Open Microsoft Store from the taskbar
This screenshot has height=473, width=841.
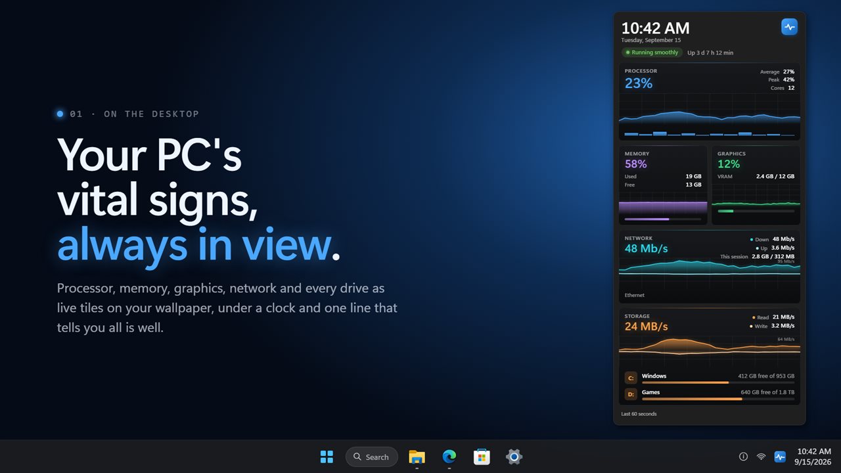(482, 457)
